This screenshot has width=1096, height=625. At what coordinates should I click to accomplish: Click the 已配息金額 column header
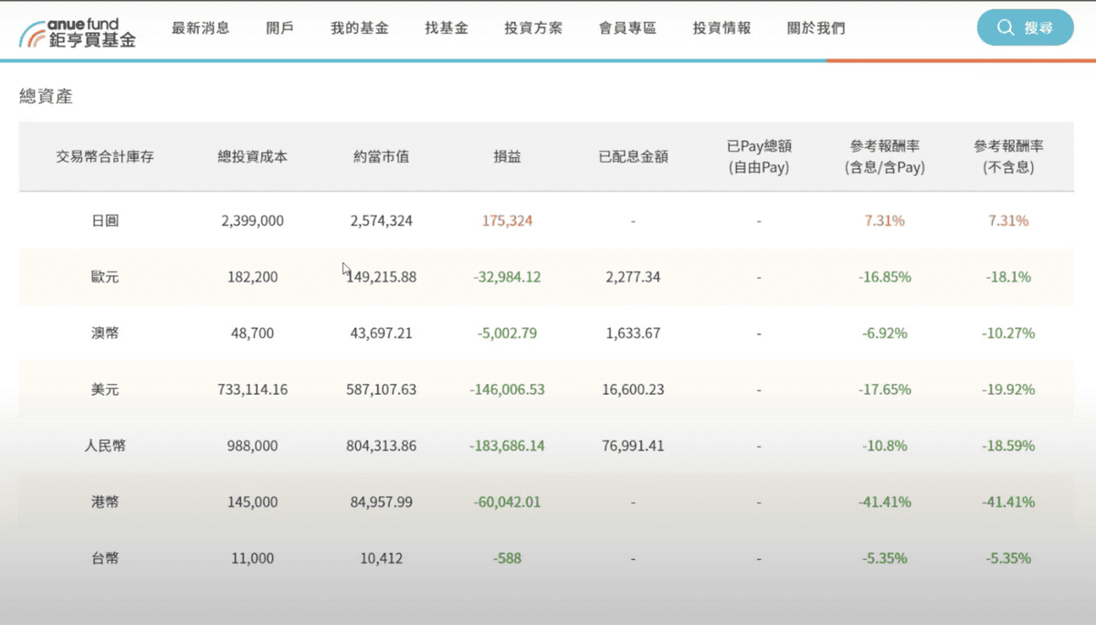(x=633, y=156)
